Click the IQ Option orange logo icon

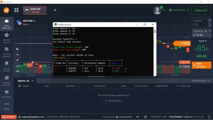[x=6, y=10]
